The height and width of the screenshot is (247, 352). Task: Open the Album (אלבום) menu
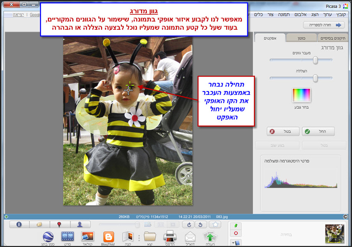300,14
